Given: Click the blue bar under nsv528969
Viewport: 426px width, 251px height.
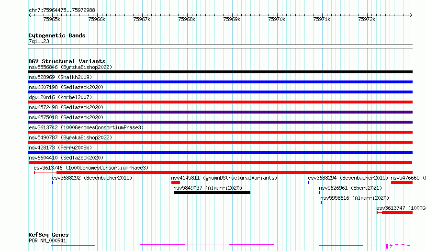Looking at the screenshot, I should (220, 82).
